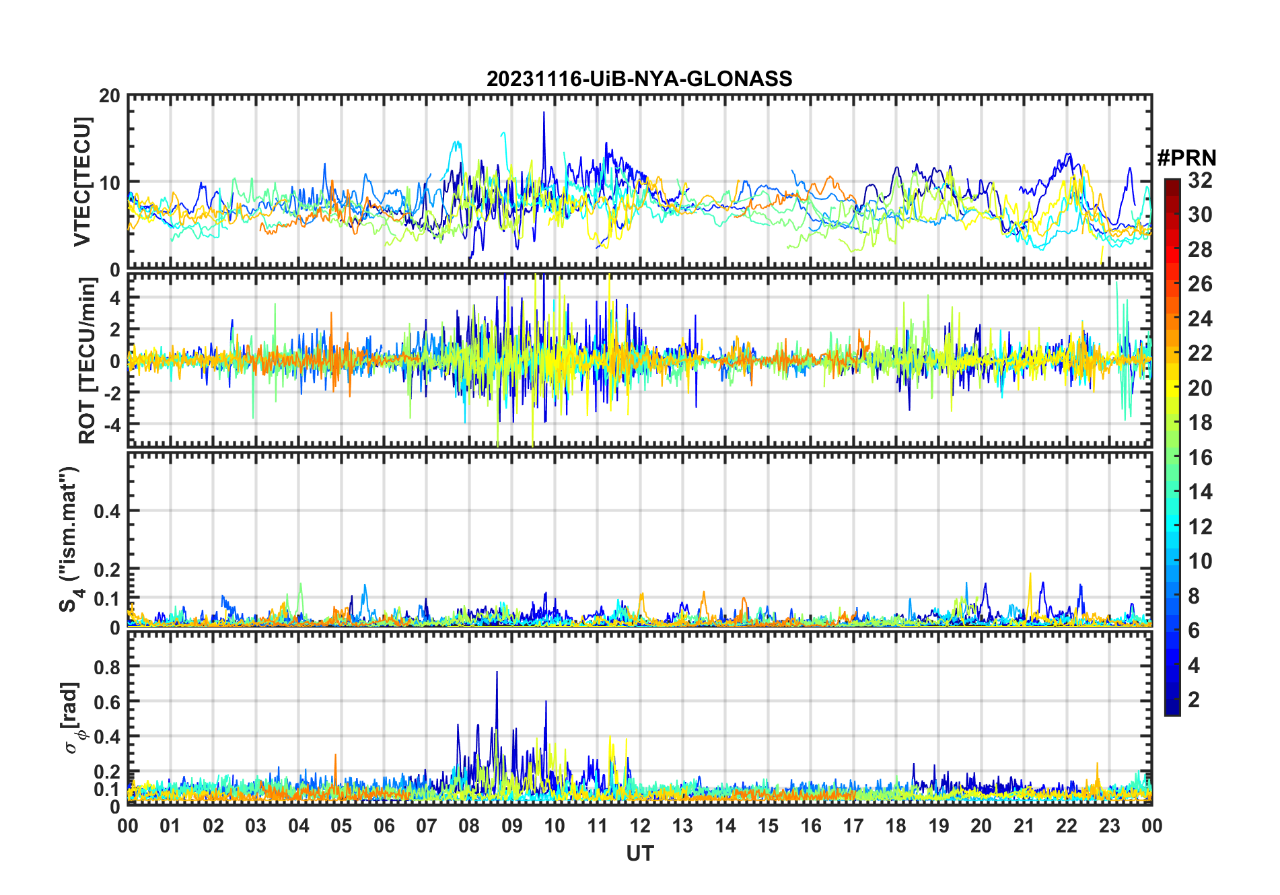Select the "#PRN" colorbar heading

[x=1186, y=158]
